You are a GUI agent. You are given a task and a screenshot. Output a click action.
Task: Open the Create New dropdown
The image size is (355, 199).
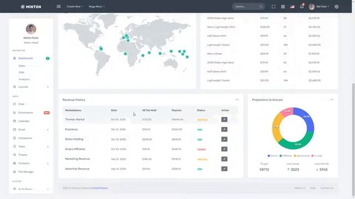[x=75, y=7]
